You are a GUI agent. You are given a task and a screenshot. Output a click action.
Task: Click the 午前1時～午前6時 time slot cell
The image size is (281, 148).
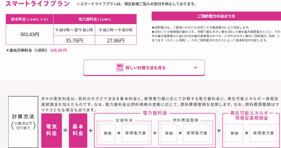click(116, 30)
